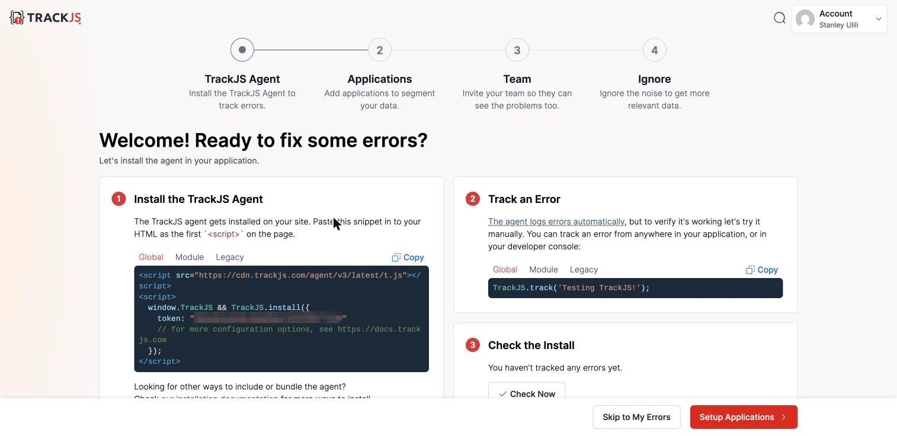This screenshot has height=436, width=897.
Task: Click 'Track an Error' heading
Action: pyautogui.click(x=524, y=199)
